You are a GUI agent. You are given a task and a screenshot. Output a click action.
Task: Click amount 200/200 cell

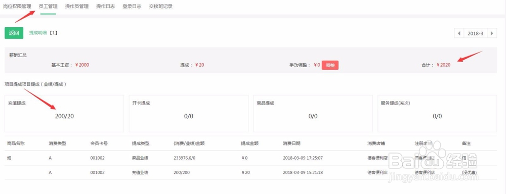(x=182, y=173)
